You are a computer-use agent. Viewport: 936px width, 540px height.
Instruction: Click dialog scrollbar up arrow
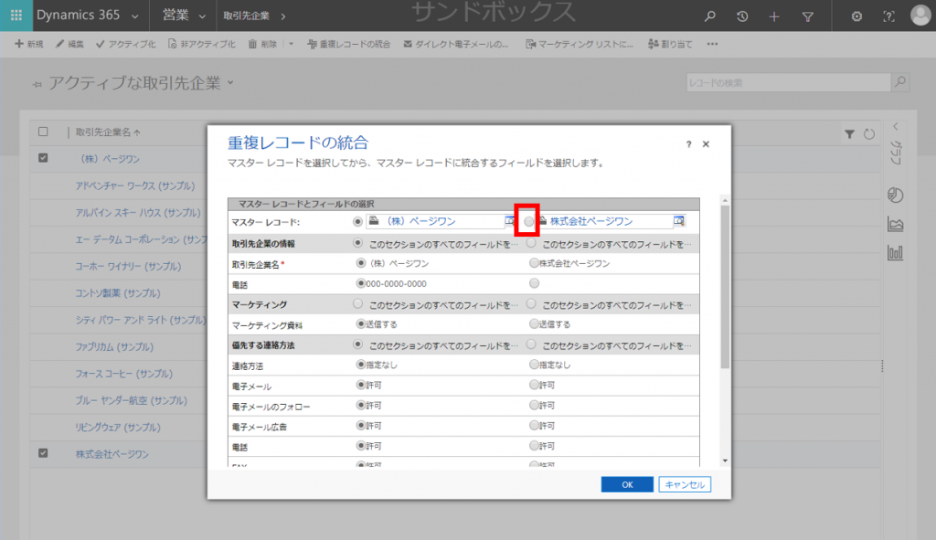pyautogui.click(x=725, y=200)
